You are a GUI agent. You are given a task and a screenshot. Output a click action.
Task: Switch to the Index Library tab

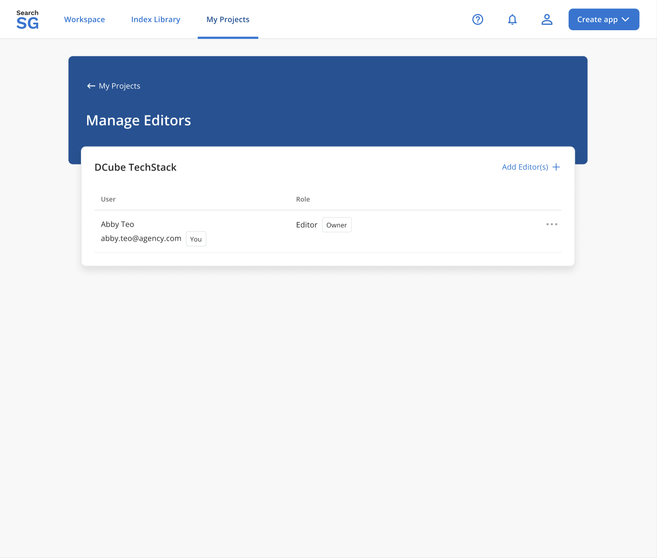[x=156, y=19]
